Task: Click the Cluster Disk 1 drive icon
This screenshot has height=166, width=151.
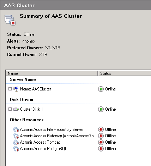Action: [x=16, y=109]
